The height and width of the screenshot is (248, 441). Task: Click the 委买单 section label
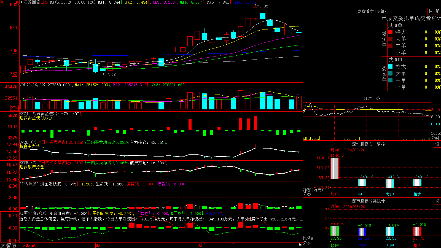(x=384, y=39)
